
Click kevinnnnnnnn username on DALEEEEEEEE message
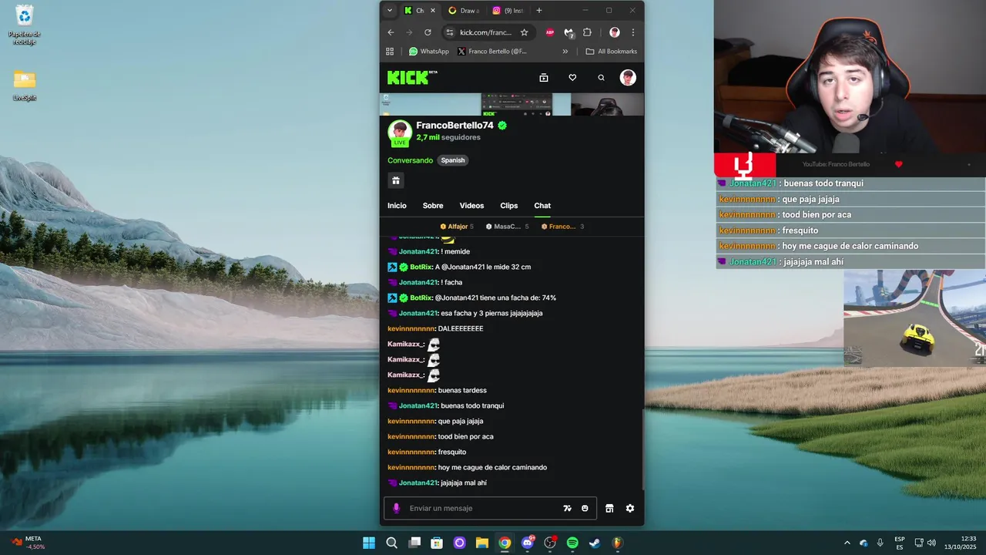411,328
